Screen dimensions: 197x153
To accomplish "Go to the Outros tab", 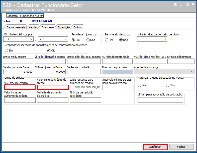I will (x=77, y=27).
